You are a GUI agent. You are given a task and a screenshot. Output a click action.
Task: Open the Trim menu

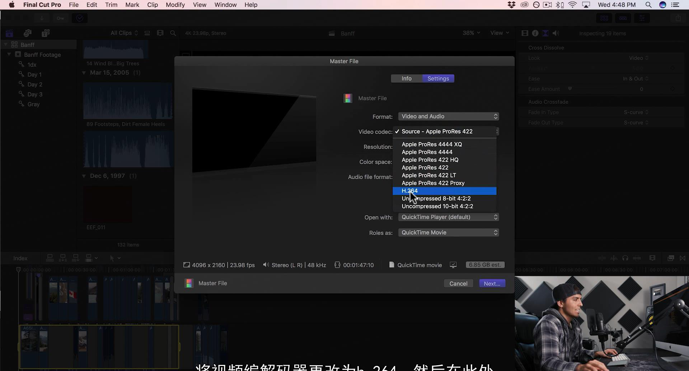(x=111, y=5)
